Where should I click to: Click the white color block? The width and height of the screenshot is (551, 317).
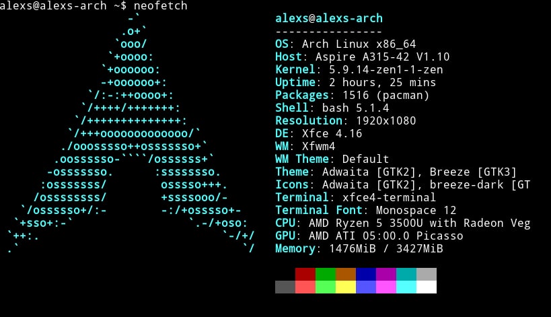tap(427, 287)
